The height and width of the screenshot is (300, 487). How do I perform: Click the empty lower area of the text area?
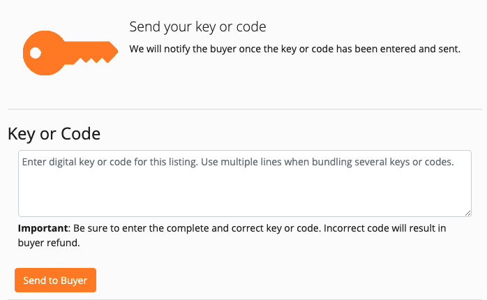[244, 199]
